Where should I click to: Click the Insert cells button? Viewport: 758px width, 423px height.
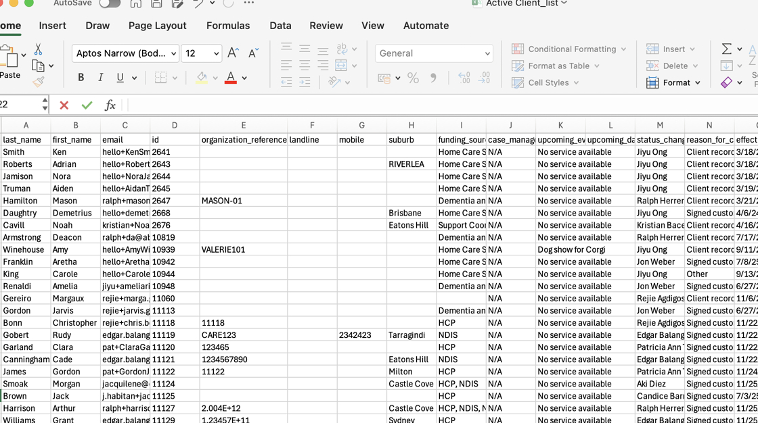pos(671,49)
